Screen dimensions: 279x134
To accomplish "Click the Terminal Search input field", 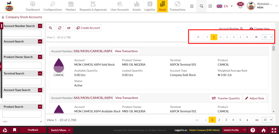I will coord(22,82).
